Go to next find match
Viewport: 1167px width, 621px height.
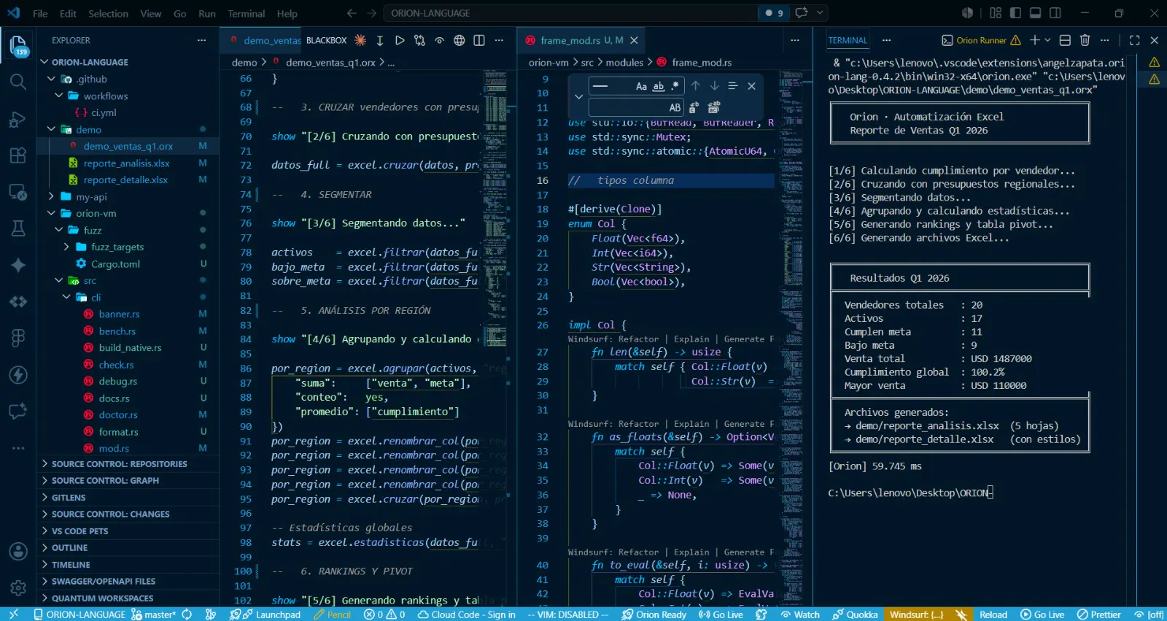click(714, 86)
